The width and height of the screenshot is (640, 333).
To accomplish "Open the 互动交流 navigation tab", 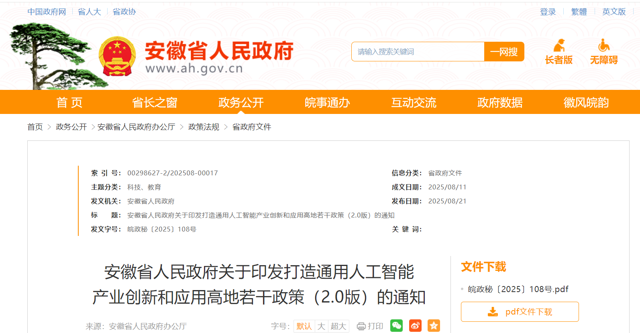I will pyautogui.click(x=414, y=102).
